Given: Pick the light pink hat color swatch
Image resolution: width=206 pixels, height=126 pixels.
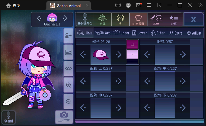Looking at the screenshot, I should click(132, 54).
